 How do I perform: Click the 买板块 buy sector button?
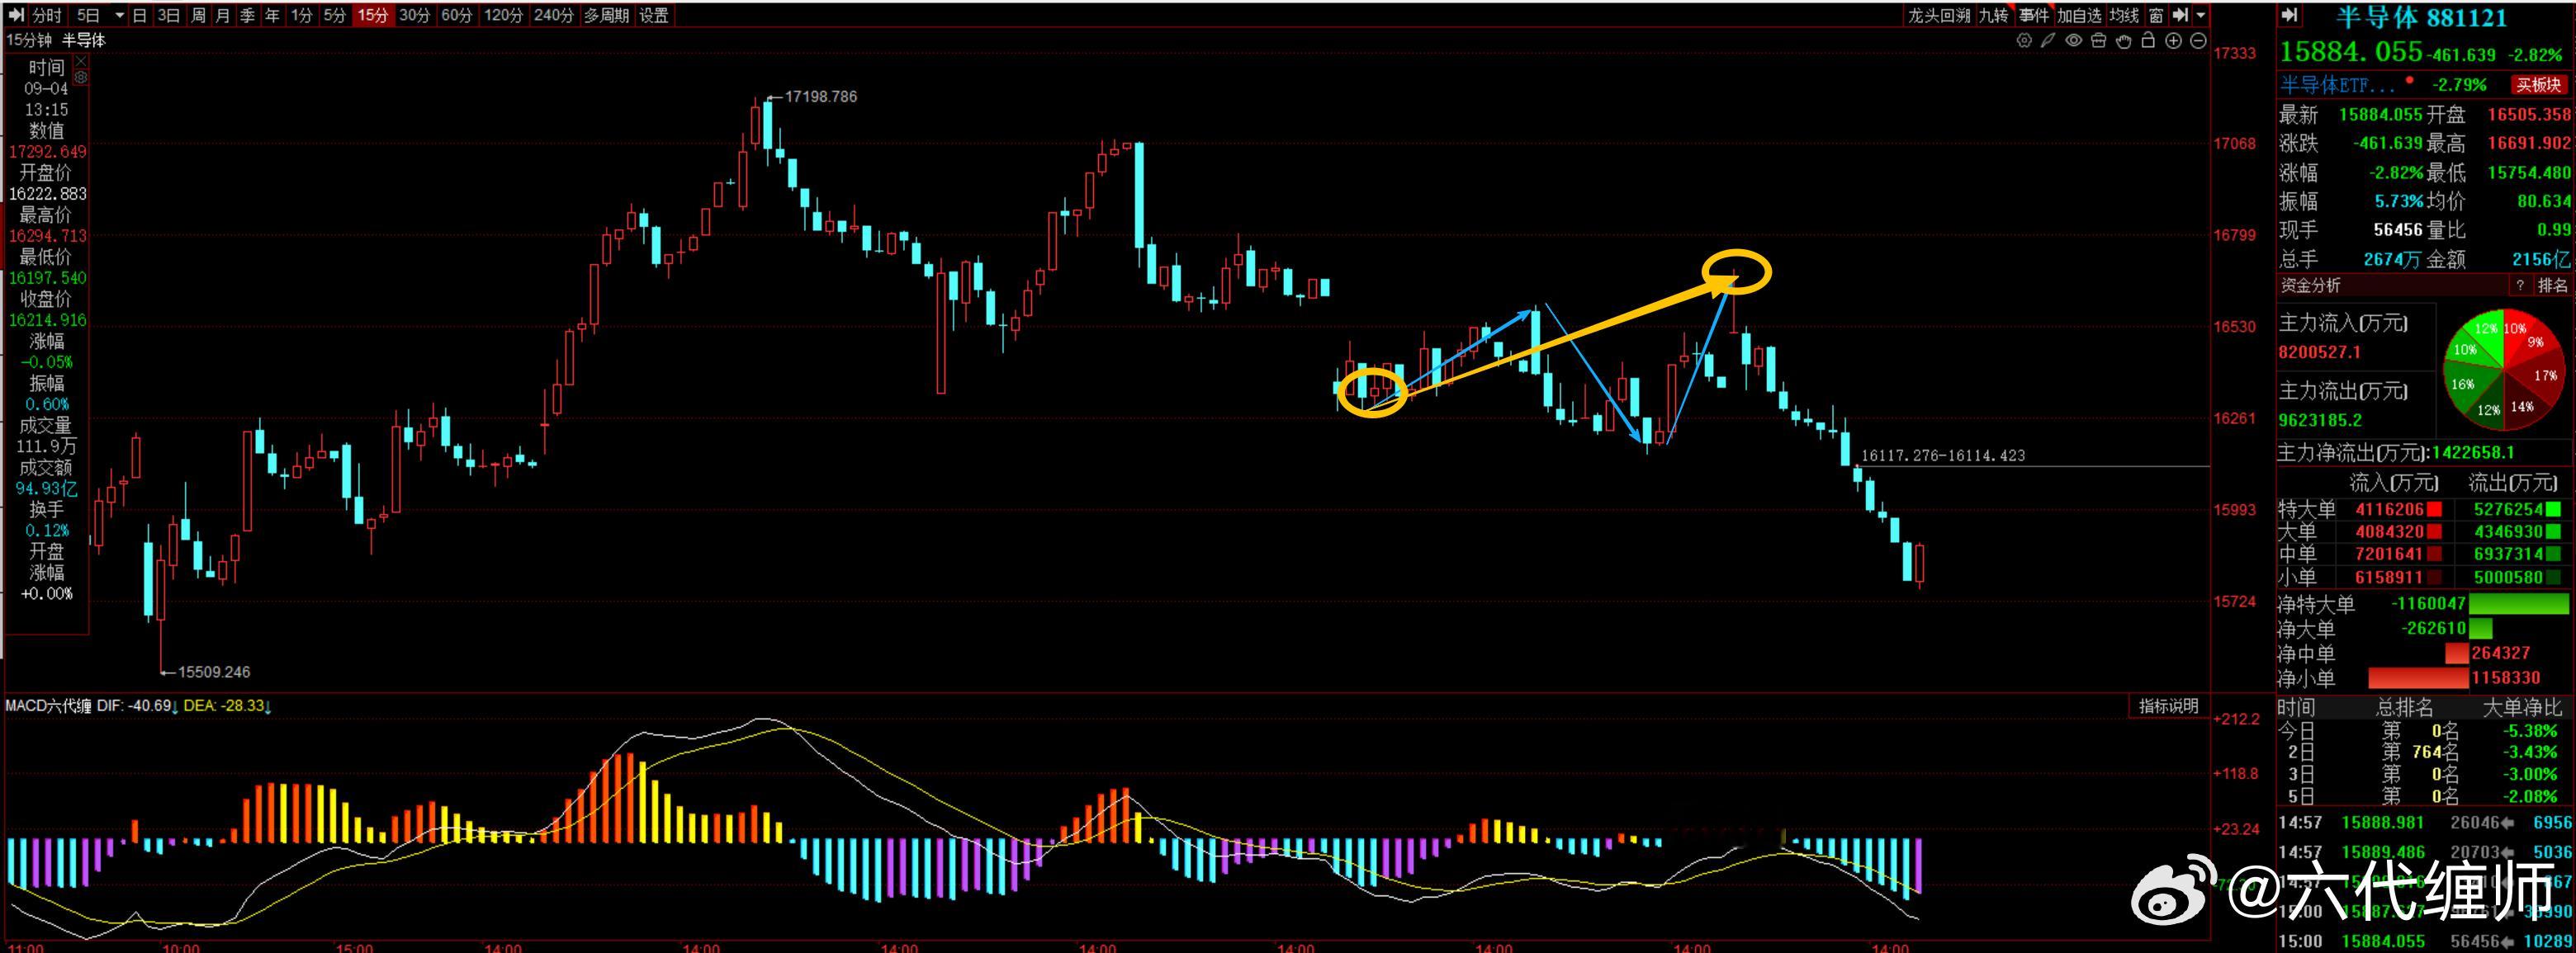(2538, 85)
